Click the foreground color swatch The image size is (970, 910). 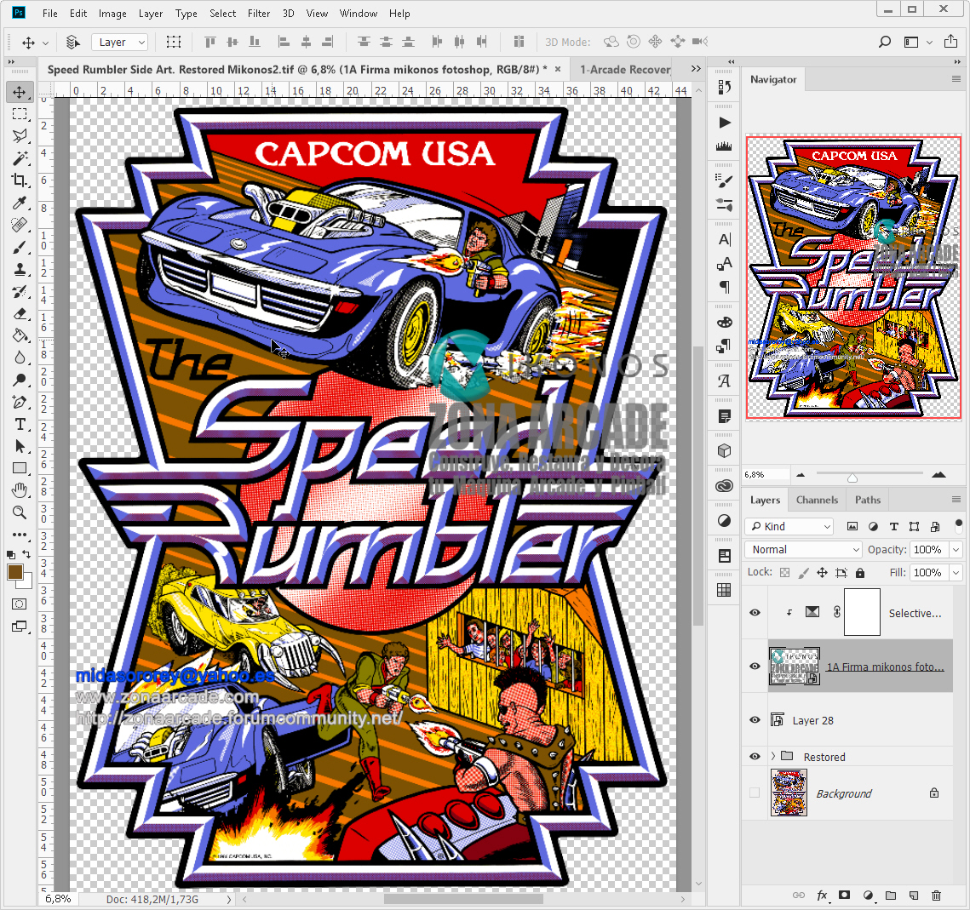15,572
